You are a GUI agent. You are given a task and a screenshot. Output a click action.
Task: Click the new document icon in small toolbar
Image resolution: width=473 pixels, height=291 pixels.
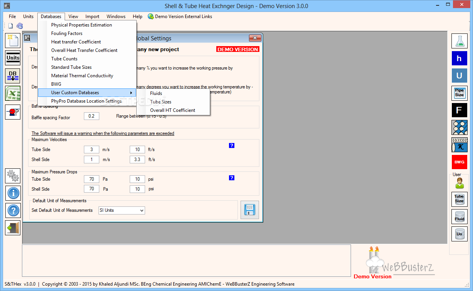(x=11, y=26)
